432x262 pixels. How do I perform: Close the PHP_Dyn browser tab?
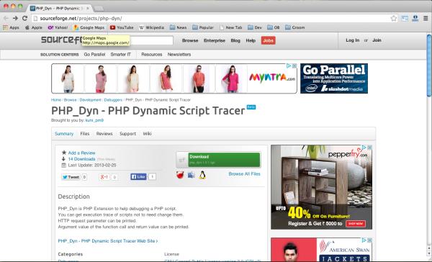pyautogui.click(x=88, y=8)
